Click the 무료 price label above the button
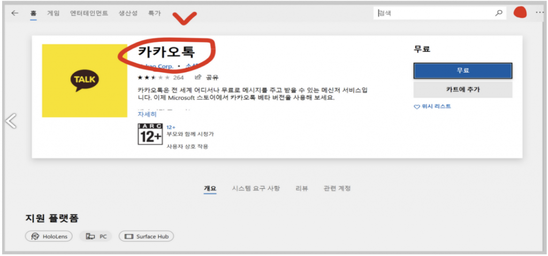 click(x=422, y=49)
